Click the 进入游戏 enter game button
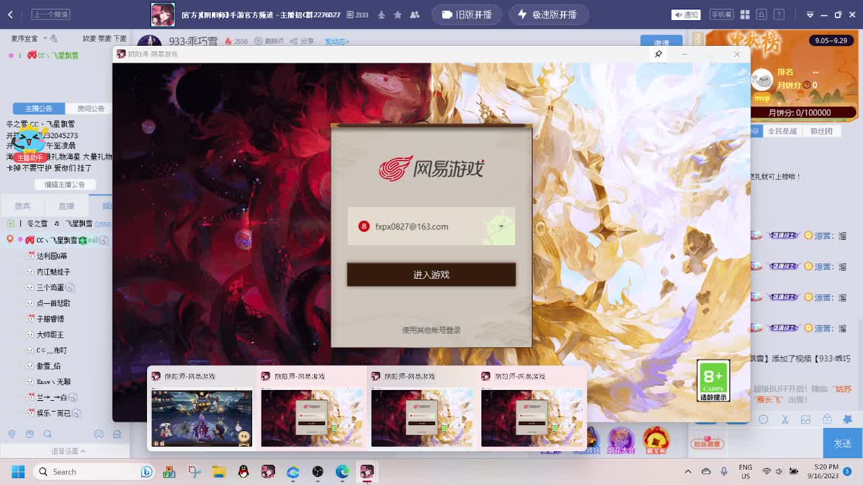 (x=431, y=274)
